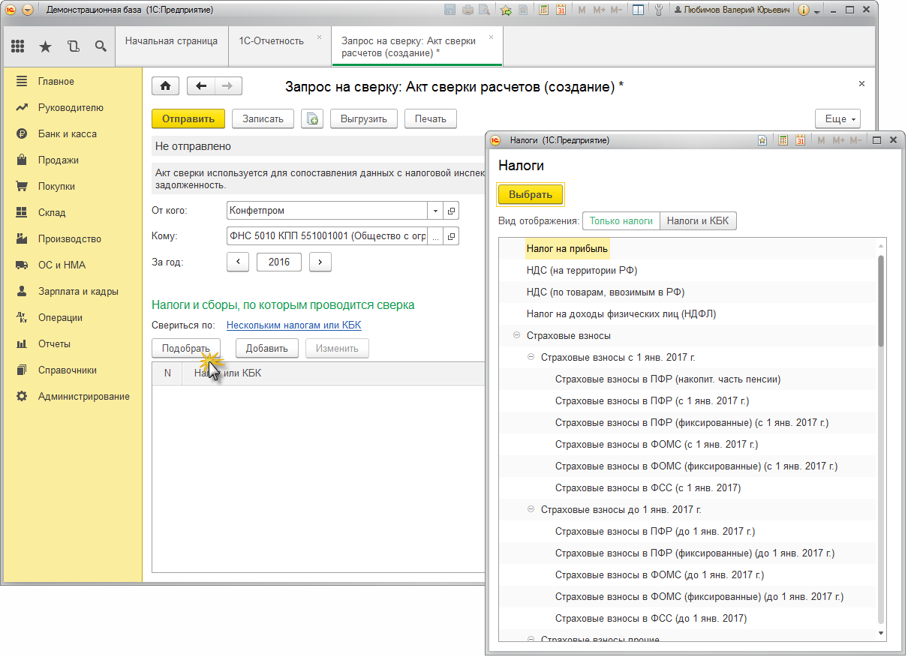Create based-on document icon next to Записать

312,118
